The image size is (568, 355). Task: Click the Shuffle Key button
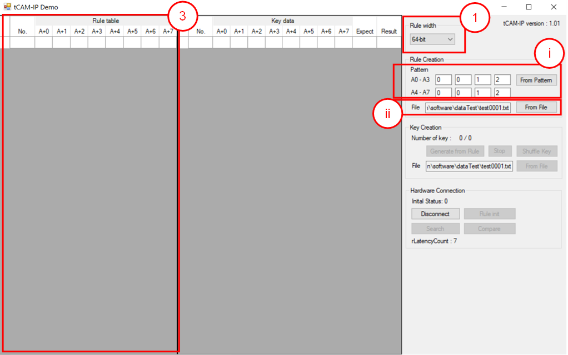537,151
